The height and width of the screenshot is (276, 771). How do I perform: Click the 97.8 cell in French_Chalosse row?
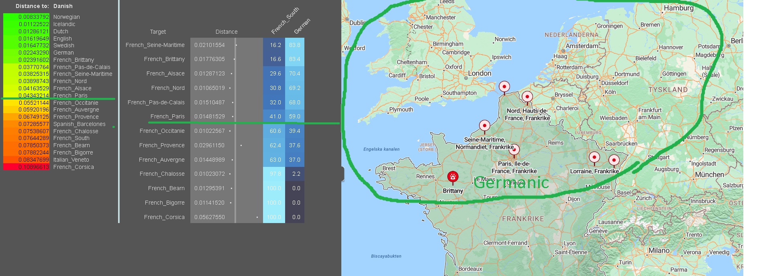click(x=274, y=174)
